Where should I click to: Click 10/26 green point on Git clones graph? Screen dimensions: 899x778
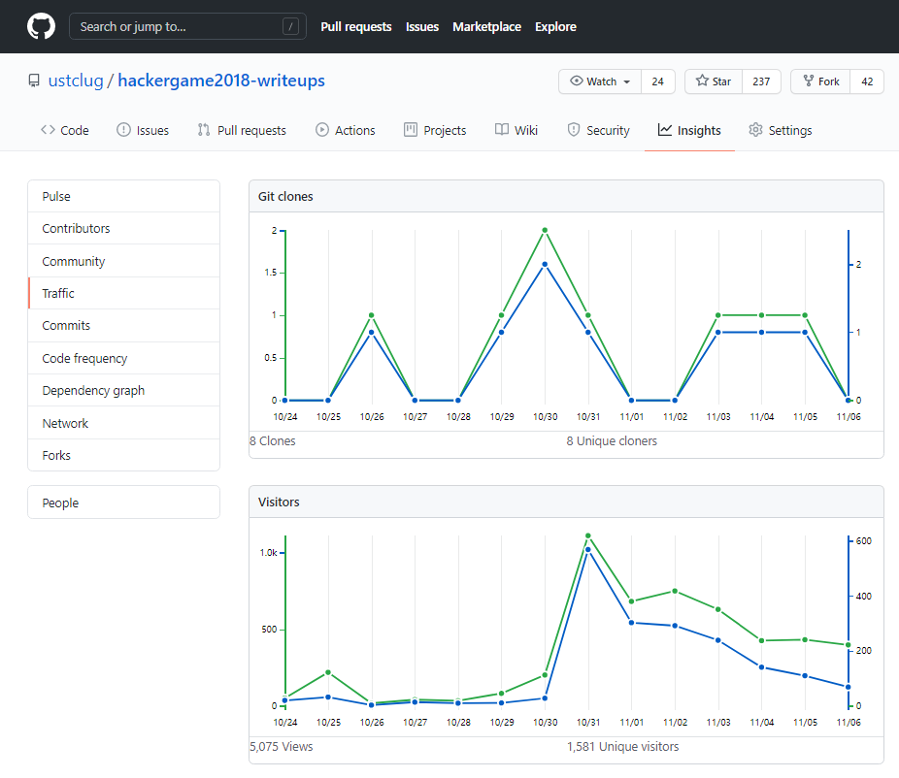click(372, 315)
